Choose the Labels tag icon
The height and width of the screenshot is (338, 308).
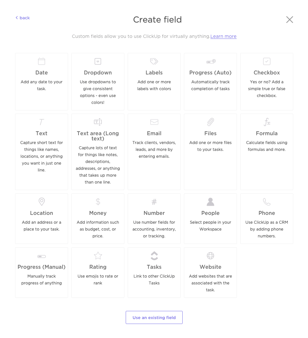point(154,61)
